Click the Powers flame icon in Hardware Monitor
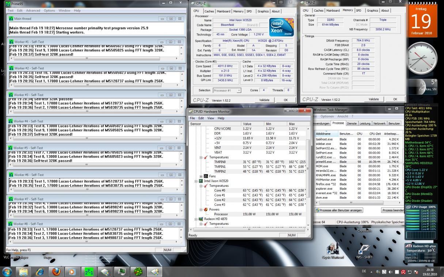The height and width of the screenshot is (277, 444). 206,209
